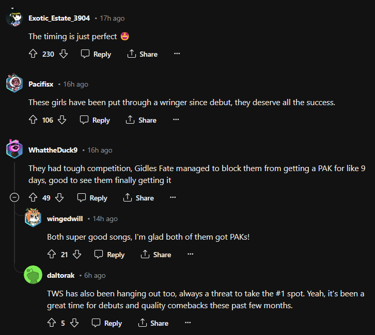Open more options on wingedwill's reply
The height and width of the screenshot is (335, 375).
(x=190, y=254)
